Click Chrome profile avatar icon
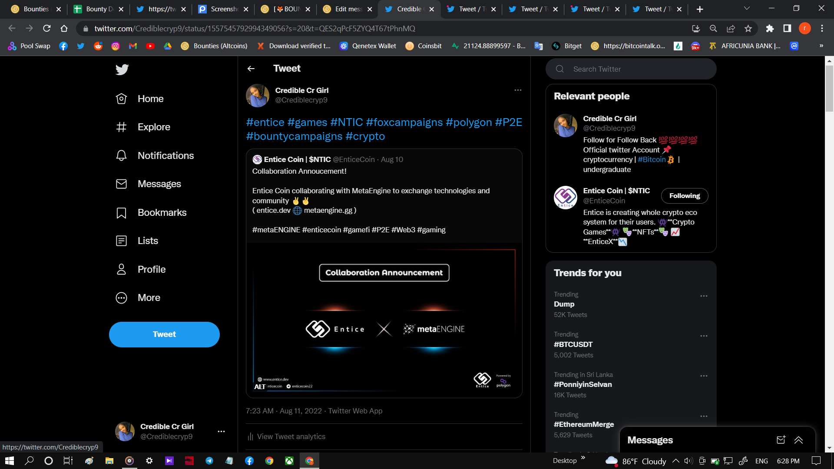The width and height of the screenshot is (834, 469). [804, 28]
